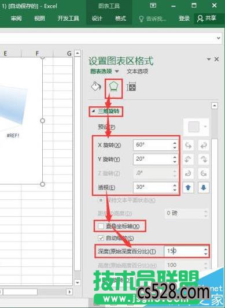Click the 深度 percentage input field
This screenshot has width=225, height=308.
183,251
